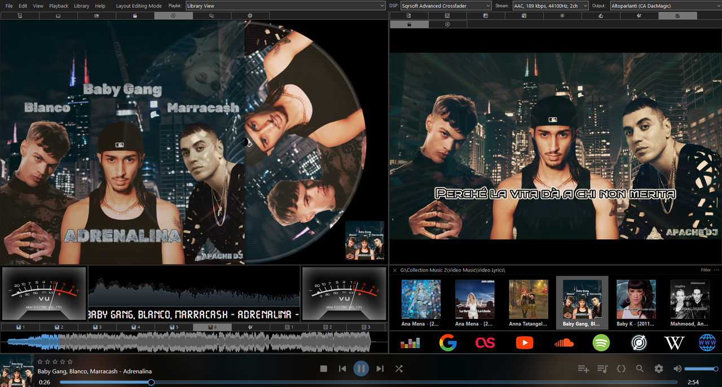Screen dimensions: 722x387
Task: Pause the current track
Action: [x=361, y=368]
